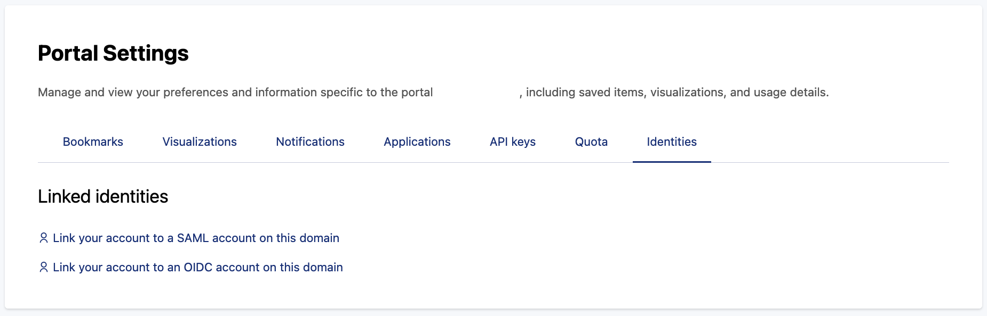Screen dimensions: 987x316
Task: Select the Identities tab
Action: [x=672, y=142]
